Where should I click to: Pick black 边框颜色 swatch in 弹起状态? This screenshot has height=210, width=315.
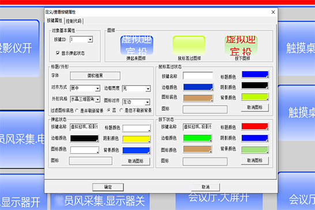(x=84, y=138)
